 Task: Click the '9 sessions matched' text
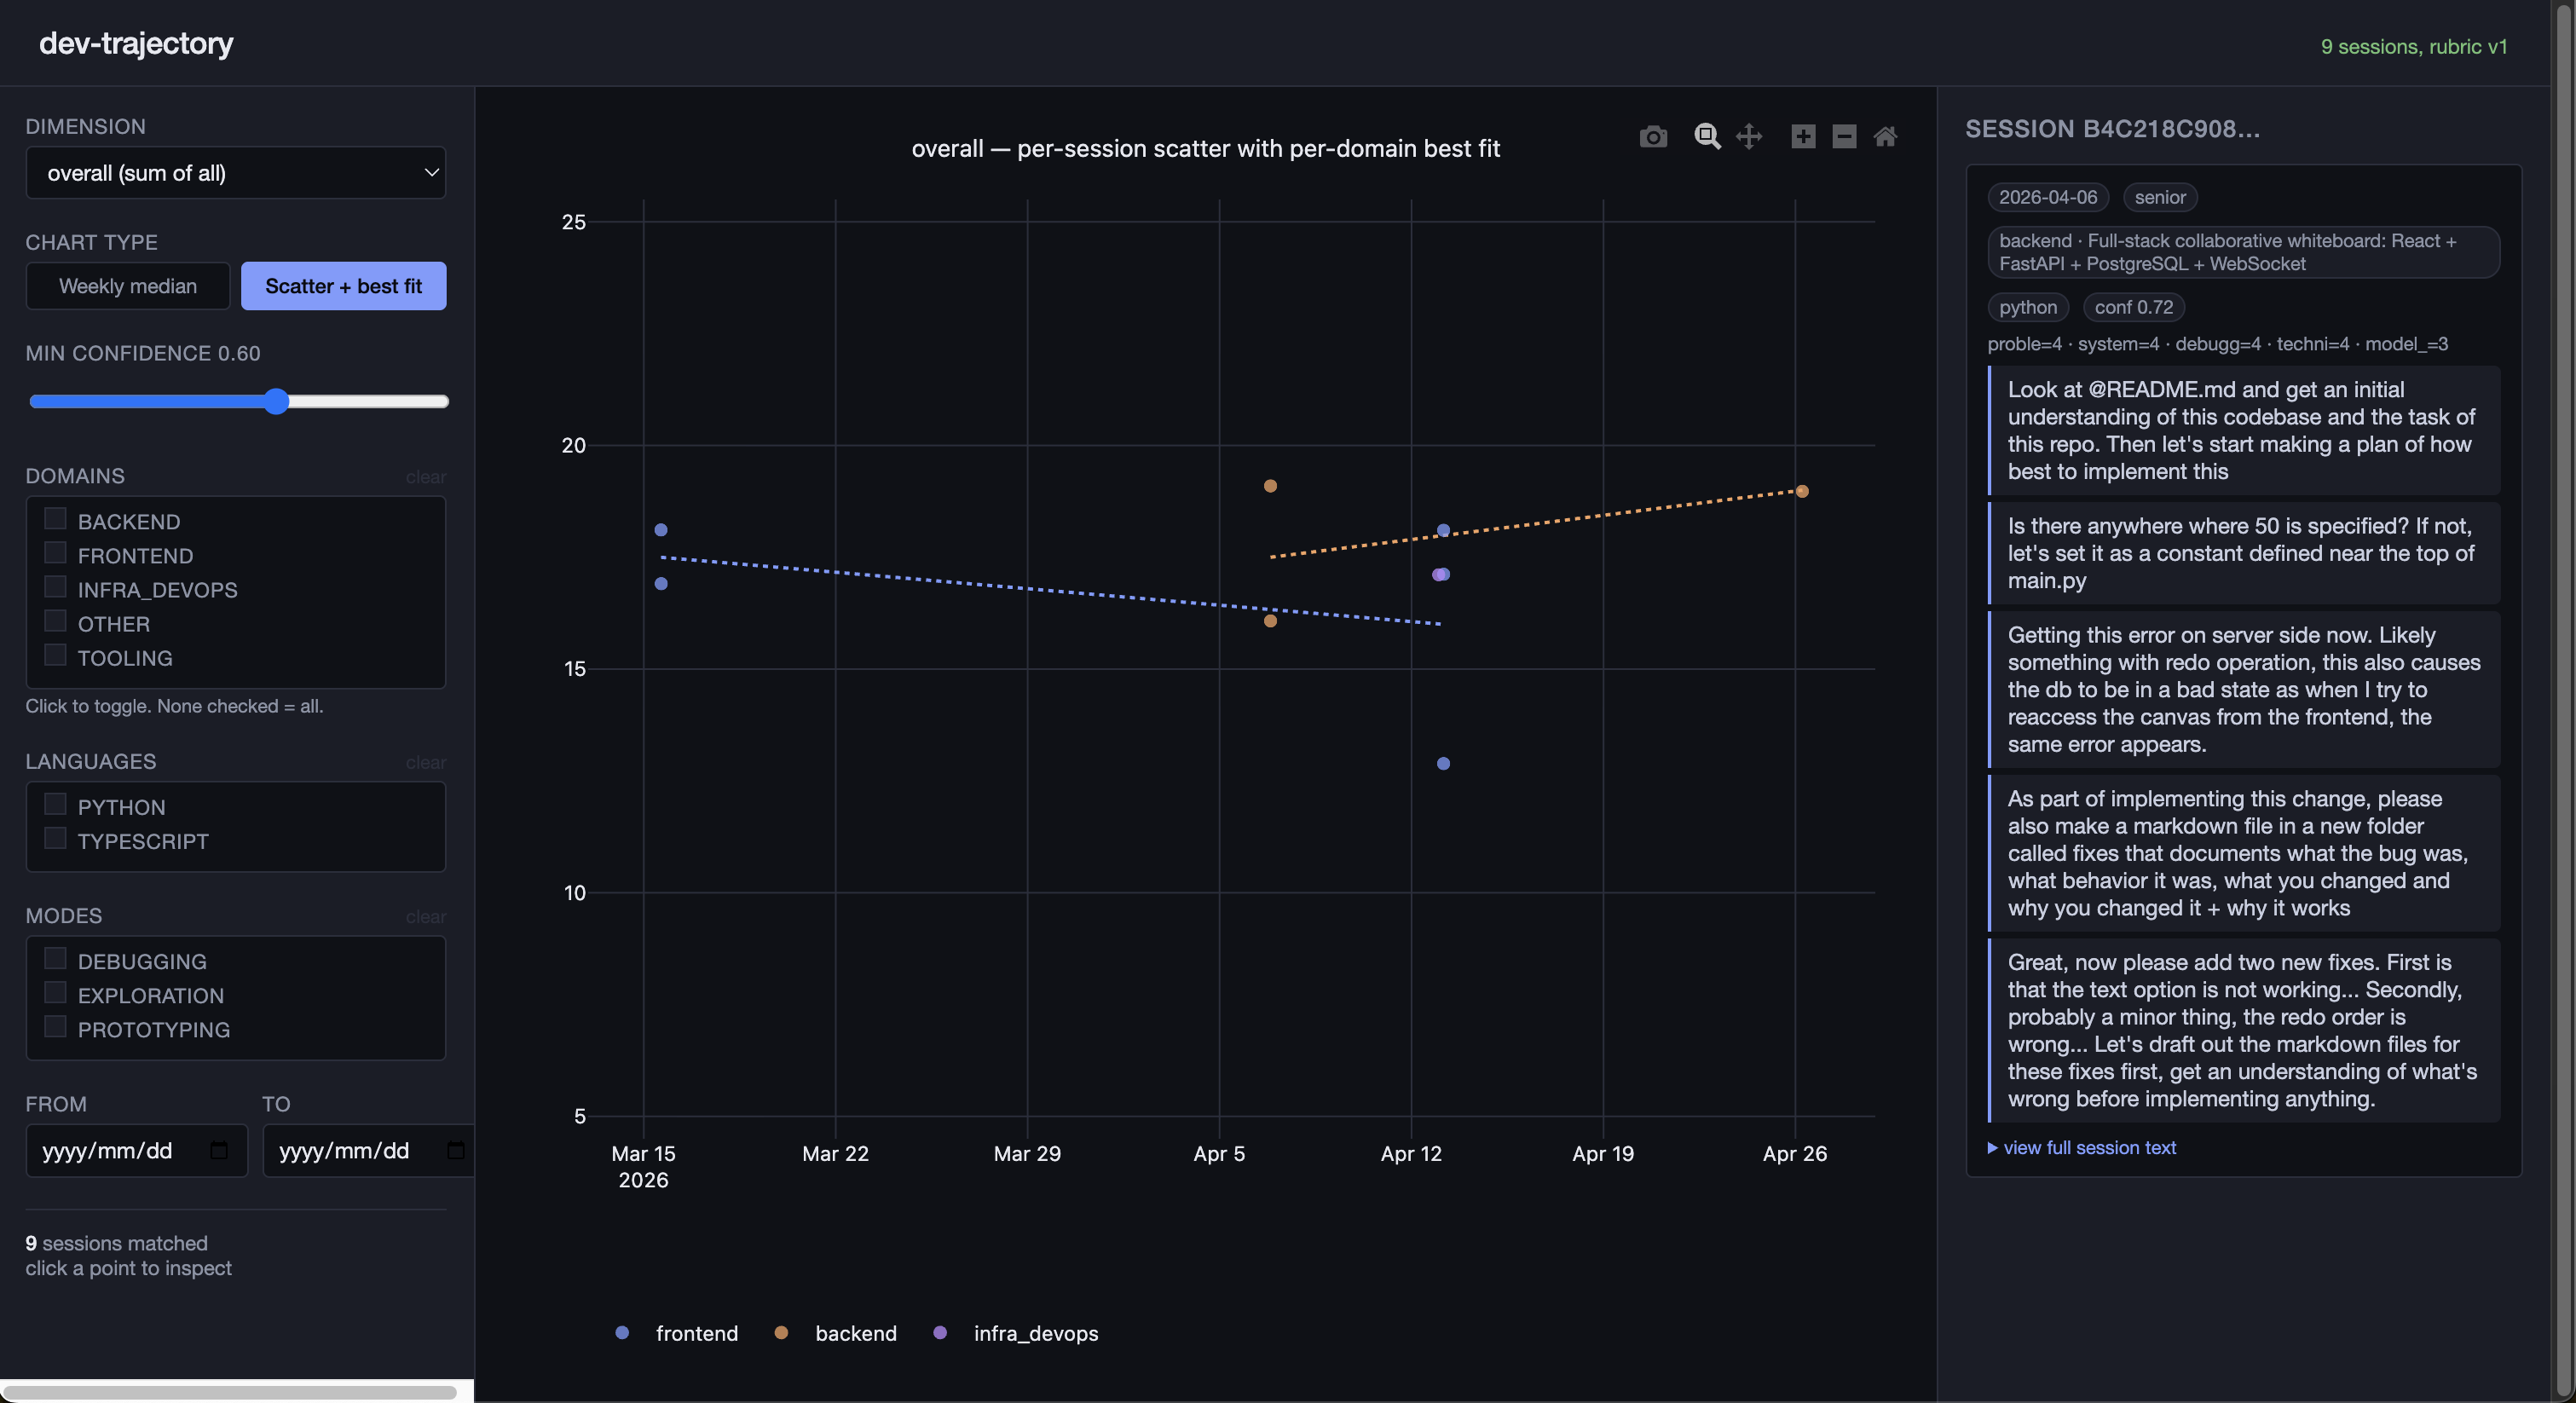tap(117, 1243)
